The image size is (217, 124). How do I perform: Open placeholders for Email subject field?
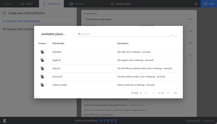click(x=190, y=19)
